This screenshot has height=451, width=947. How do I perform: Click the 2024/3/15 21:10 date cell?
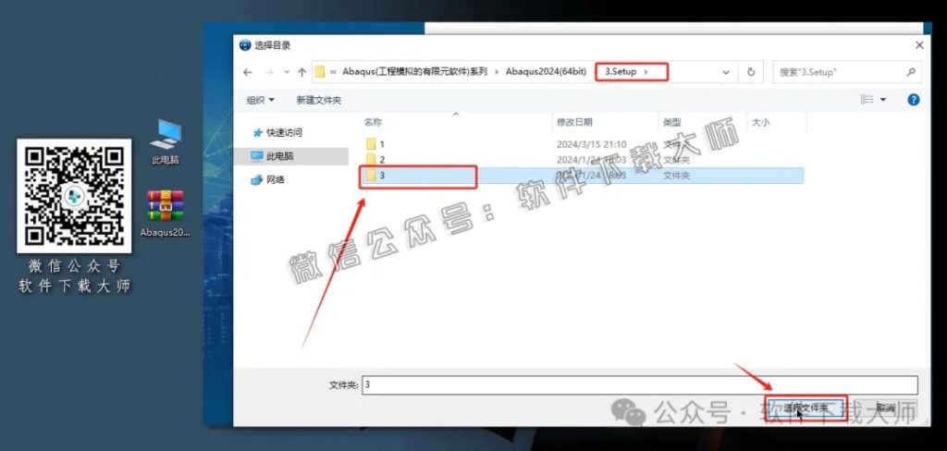[x=591, y=143]
